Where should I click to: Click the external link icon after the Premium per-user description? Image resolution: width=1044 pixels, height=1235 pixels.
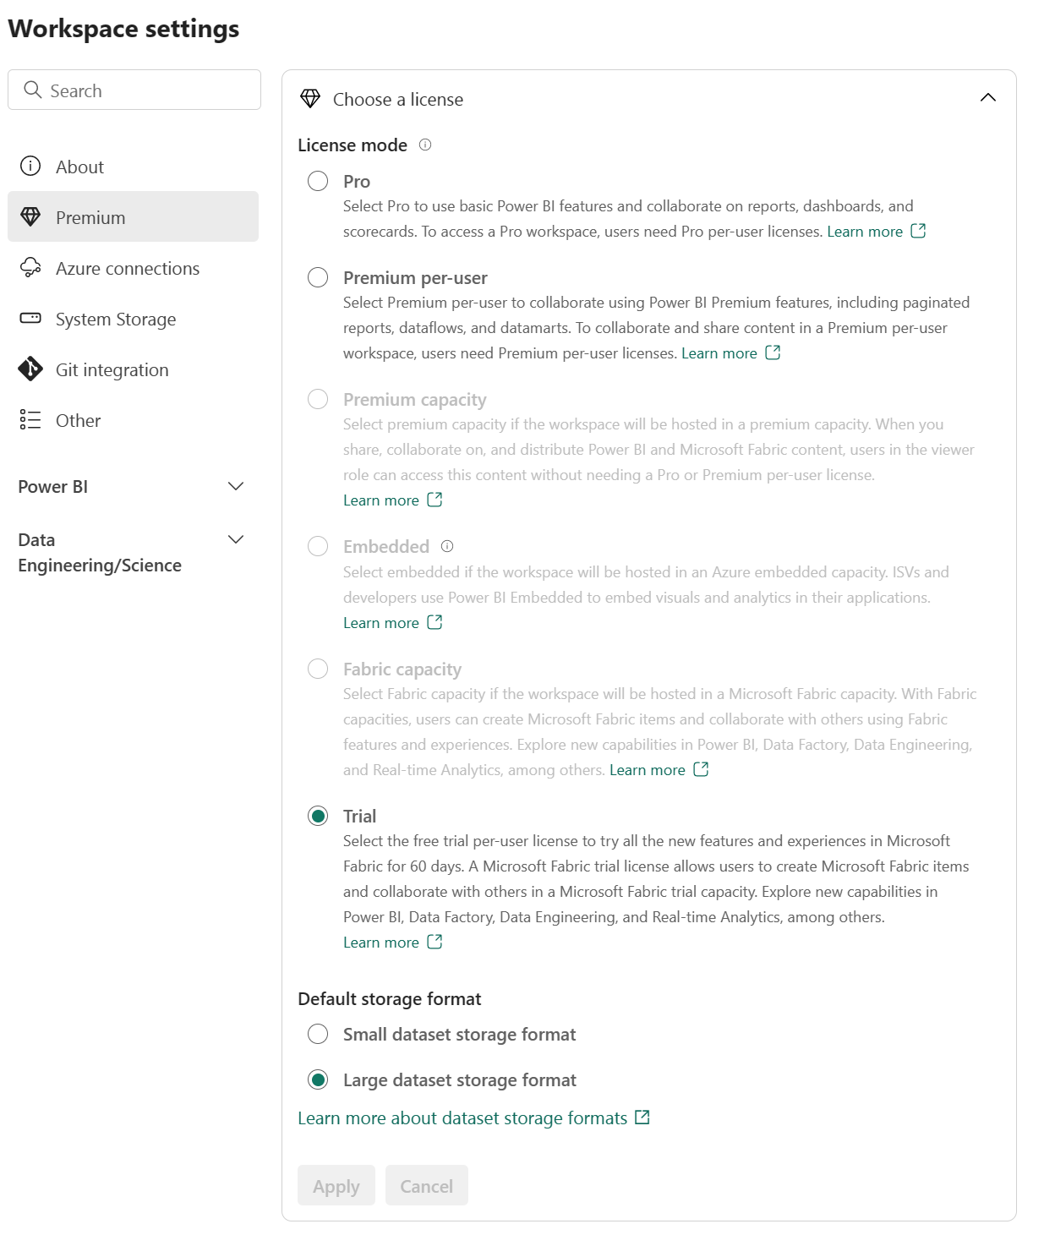(773, 352)
